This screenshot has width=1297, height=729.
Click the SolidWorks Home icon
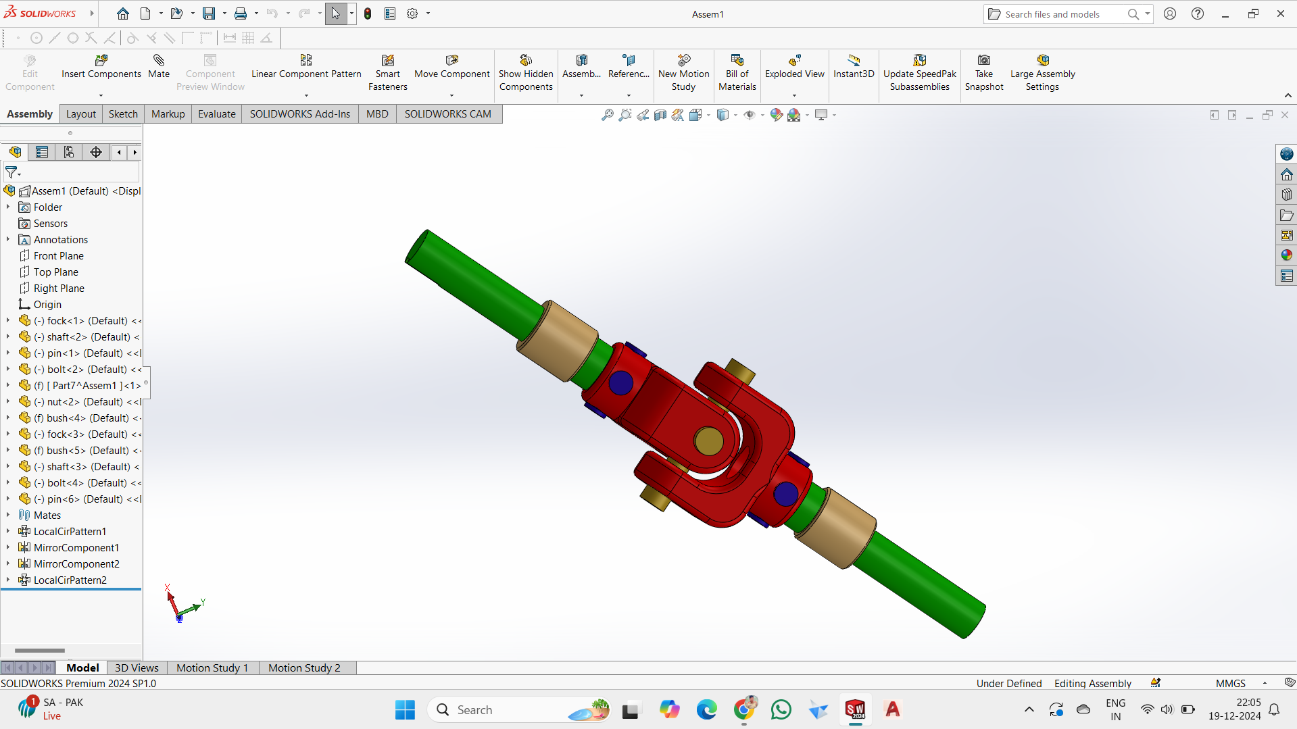(123, 14)
